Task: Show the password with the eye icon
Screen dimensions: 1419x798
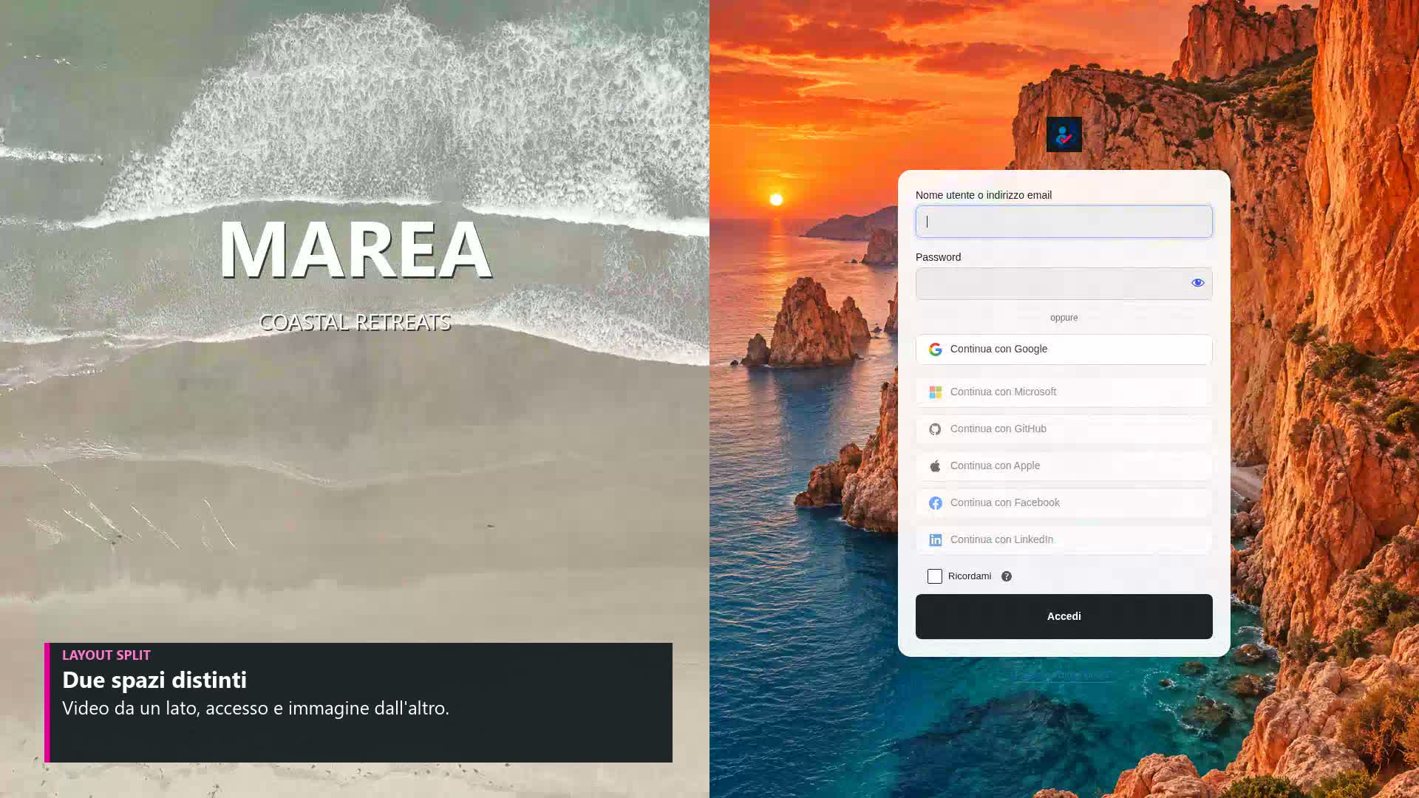Action: coord(1197,283)
